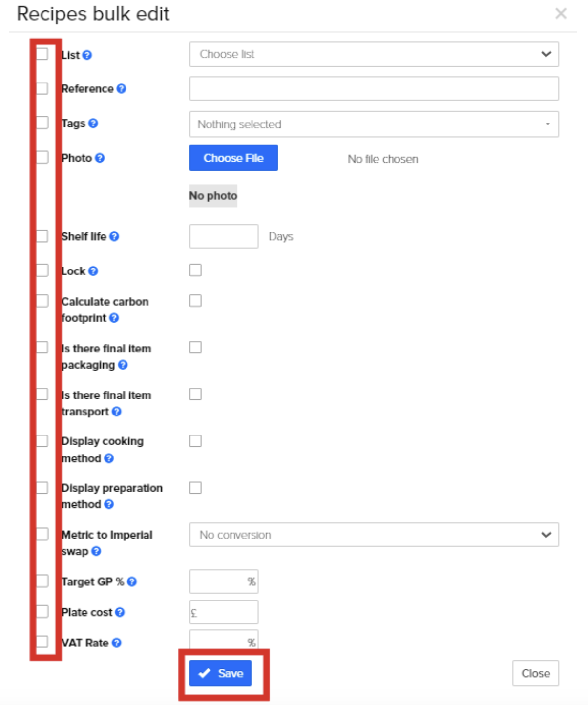Click the Save button

point(220,673)
